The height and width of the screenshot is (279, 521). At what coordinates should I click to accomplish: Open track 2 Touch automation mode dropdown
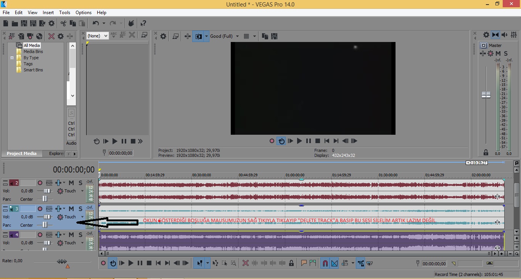pyautogui.click(x=82, y=191)
